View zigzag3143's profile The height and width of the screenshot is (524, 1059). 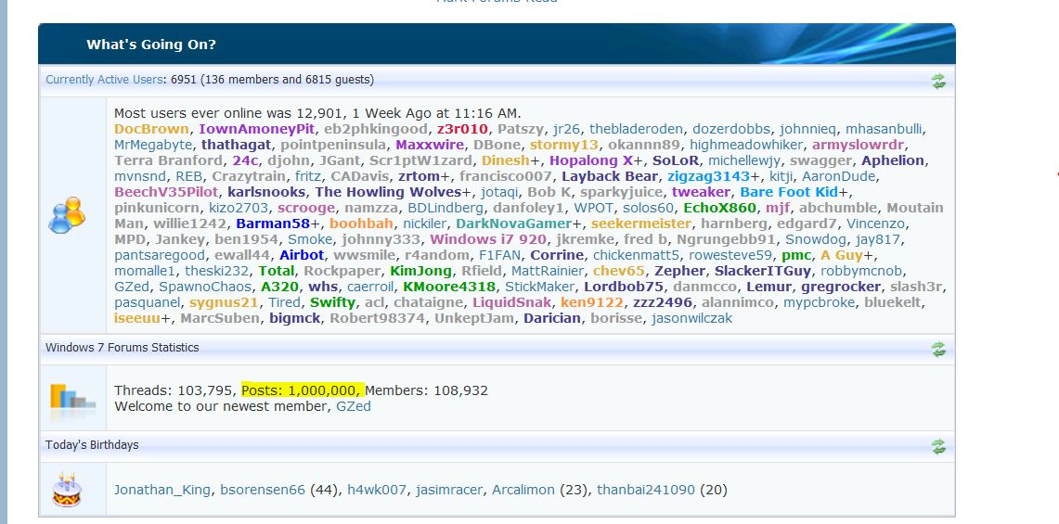coord(708,176)
